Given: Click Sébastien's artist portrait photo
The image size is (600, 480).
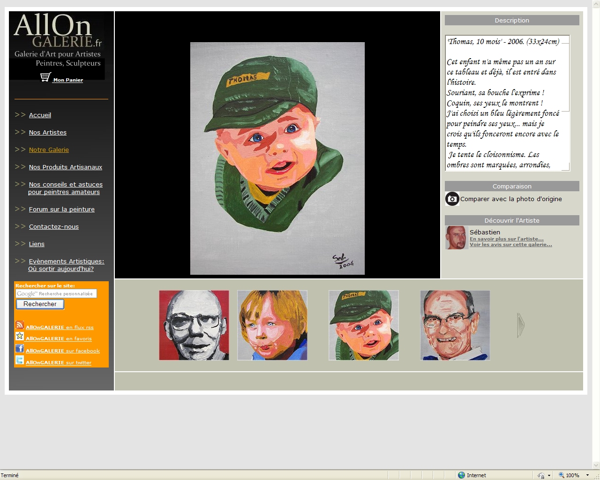Looking at the screenshot, I should [x=456, y=238].
